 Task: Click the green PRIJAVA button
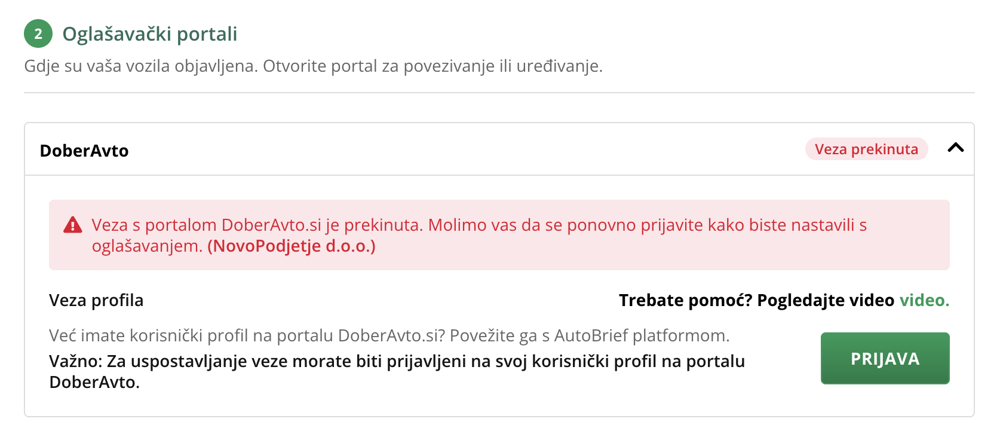point(885,358)
